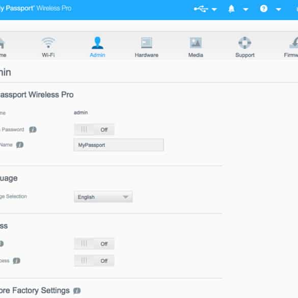This screenshot has width=298, height=298.
Task: Select the Hardware device icon
Action: click(x=147, y=43)
